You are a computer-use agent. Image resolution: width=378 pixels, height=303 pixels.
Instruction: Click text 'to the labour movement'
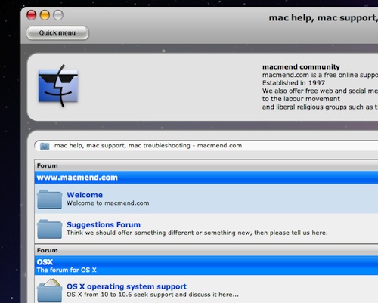(301, 99)
